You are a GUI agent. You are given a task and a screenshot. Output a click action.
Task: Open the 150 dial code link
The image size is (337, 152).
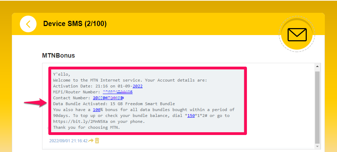(x=191, y=116)
